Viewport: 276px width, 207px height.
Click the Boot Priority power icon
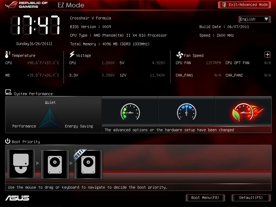(8, 141)
